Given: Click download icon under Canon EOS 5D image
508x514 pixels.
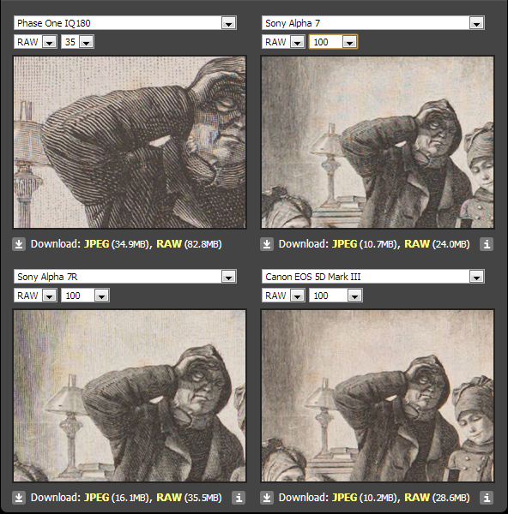Looking at the screenshot, I should [x=267, y=498].
